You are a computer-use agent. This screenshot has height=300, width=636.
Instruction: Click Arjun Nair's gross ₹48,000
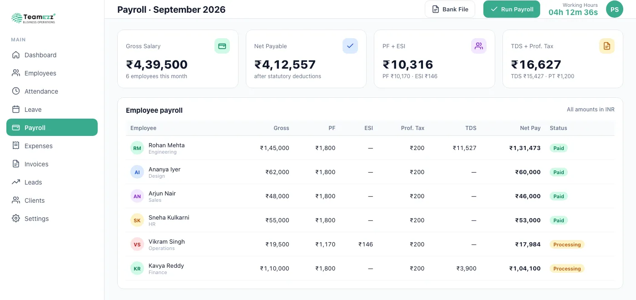click(277, 196)
